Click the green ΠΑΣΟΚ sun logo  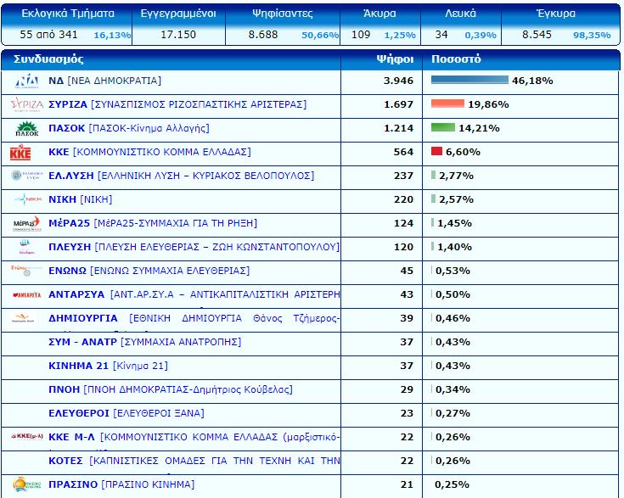pos(25,129)
